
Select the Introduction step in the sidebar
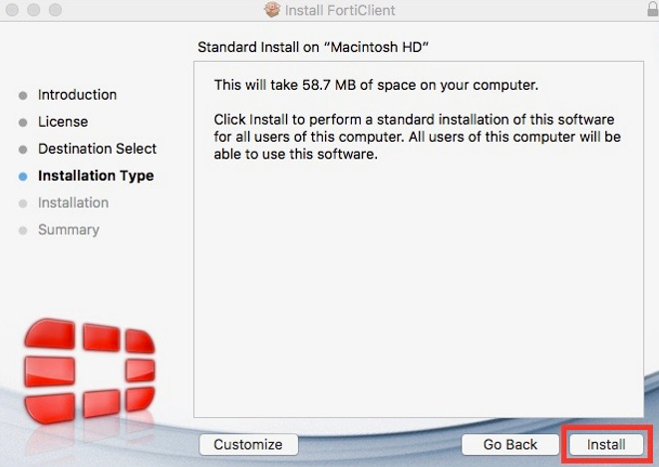click(77, 95)
